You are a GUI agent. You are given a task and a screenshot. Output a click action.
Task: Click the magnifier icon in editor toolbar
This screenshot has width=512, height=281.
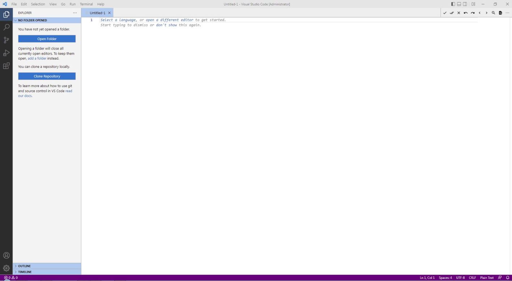click(493, 13)
